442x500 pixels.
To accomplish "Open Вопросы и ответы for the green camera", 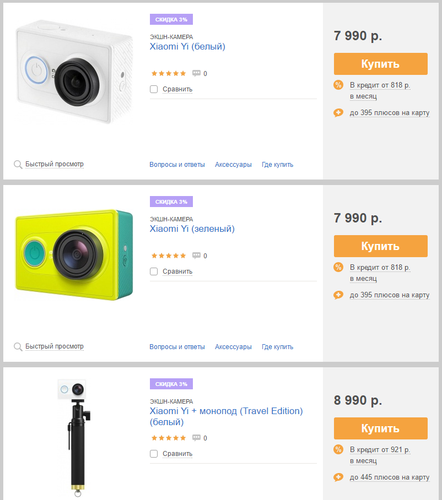I will point(177,346).
